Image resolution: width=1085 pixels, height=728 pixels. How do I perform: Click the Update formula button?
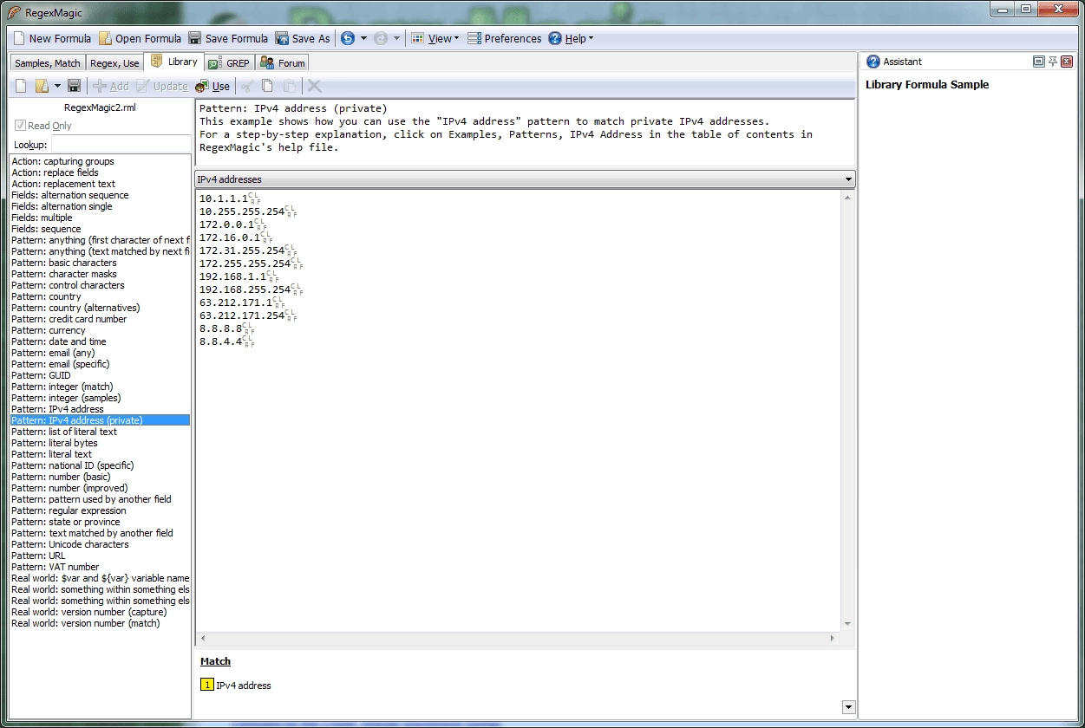[x=161, y=86]
